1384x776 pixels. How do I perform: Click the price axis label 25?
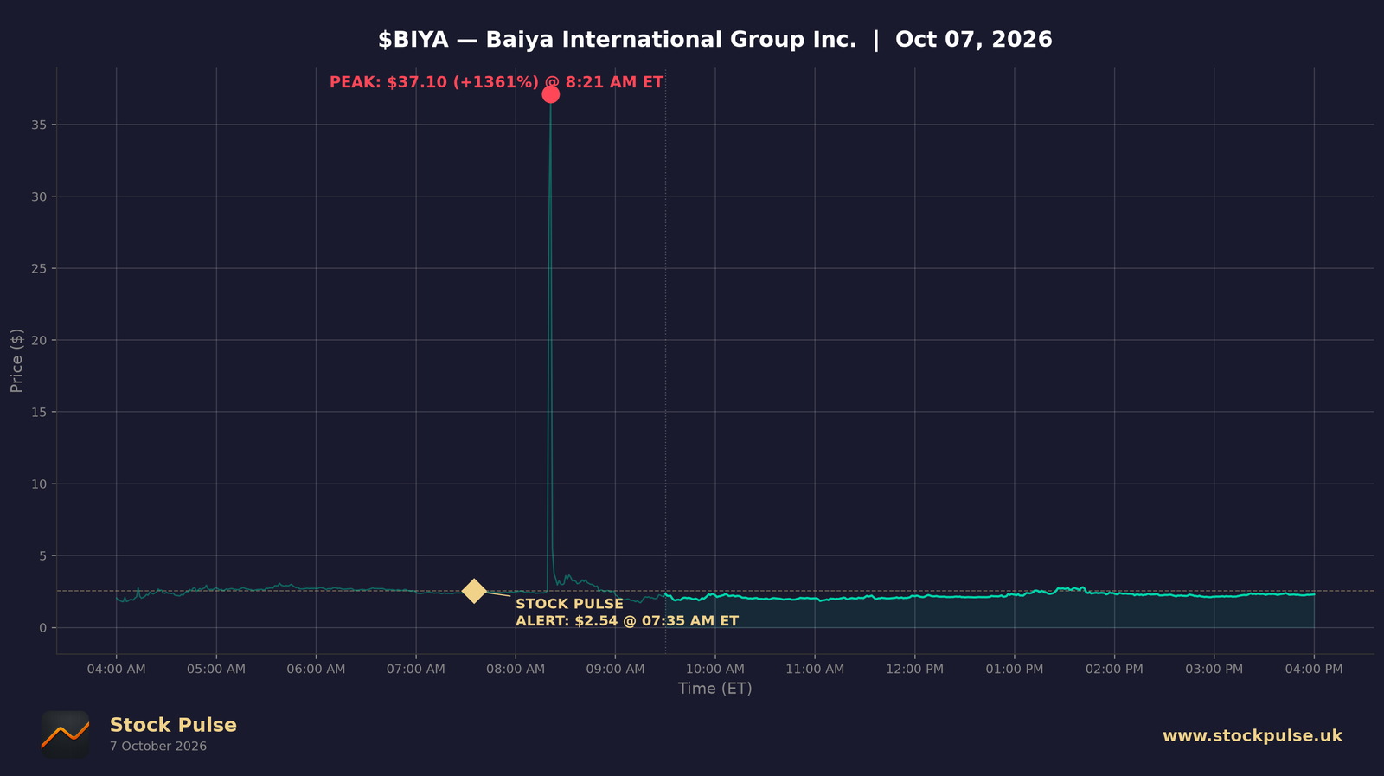click(41, 268)
